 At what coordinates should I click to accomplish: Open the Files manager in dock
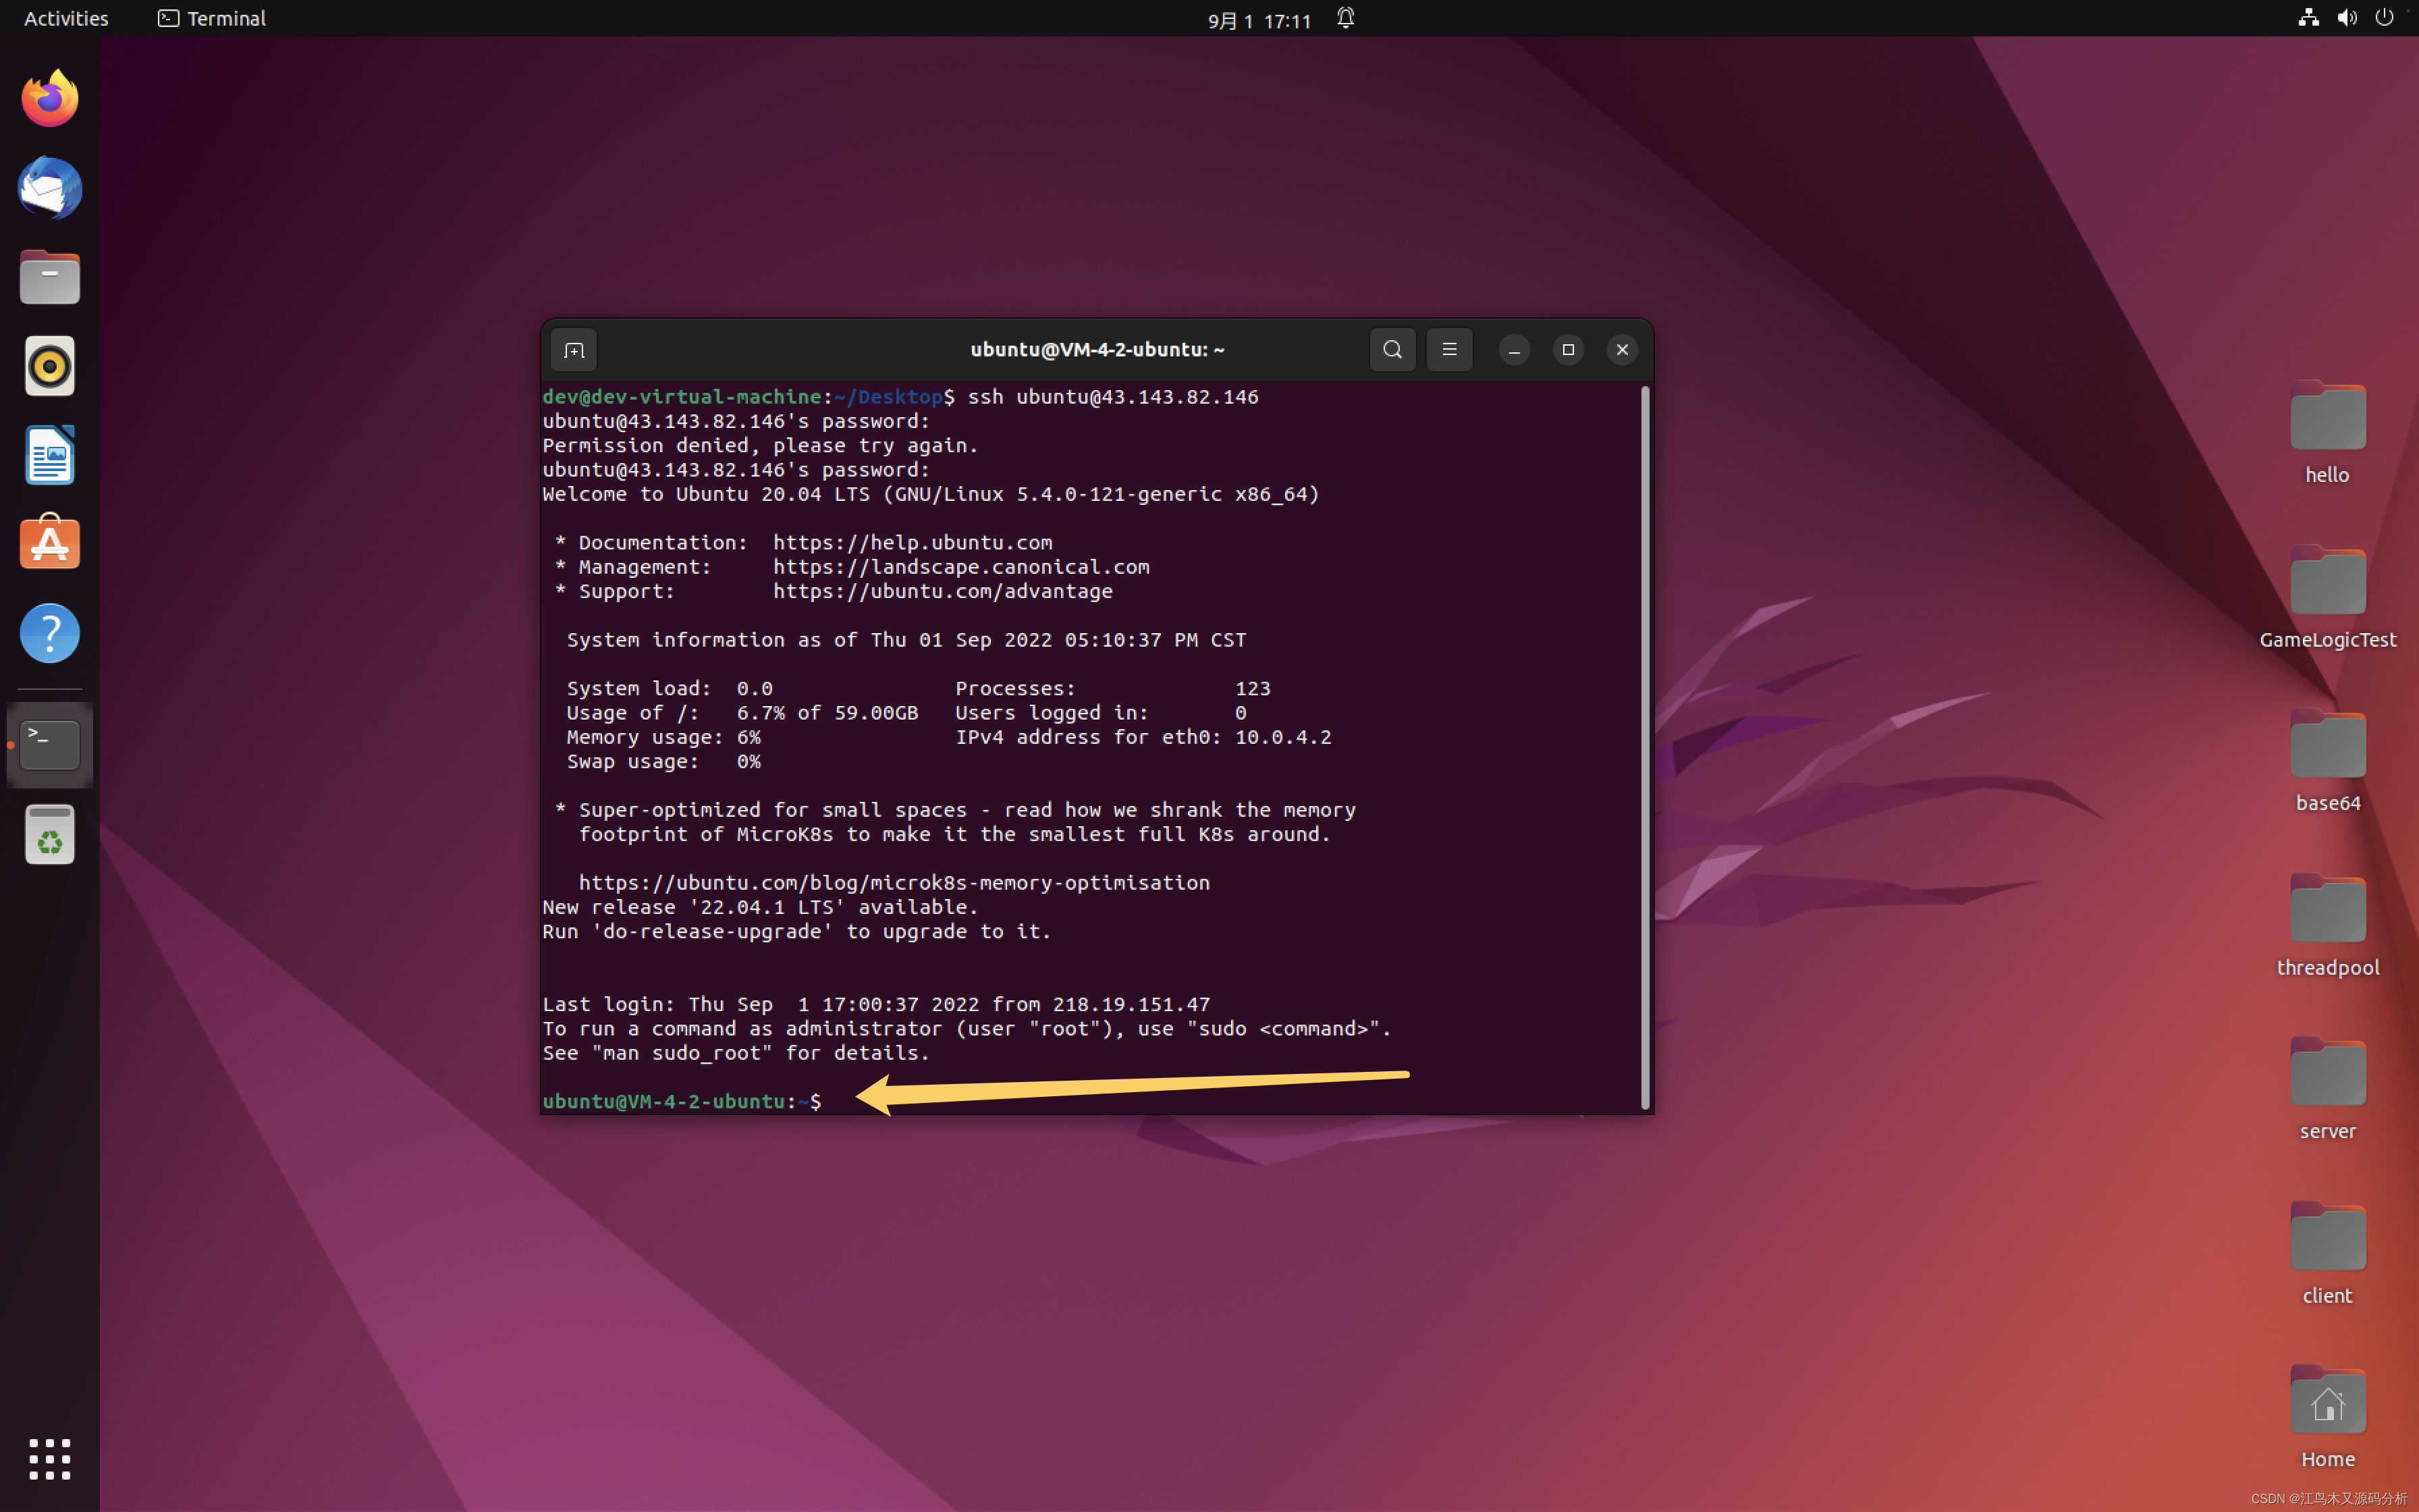tap(50, 277)
